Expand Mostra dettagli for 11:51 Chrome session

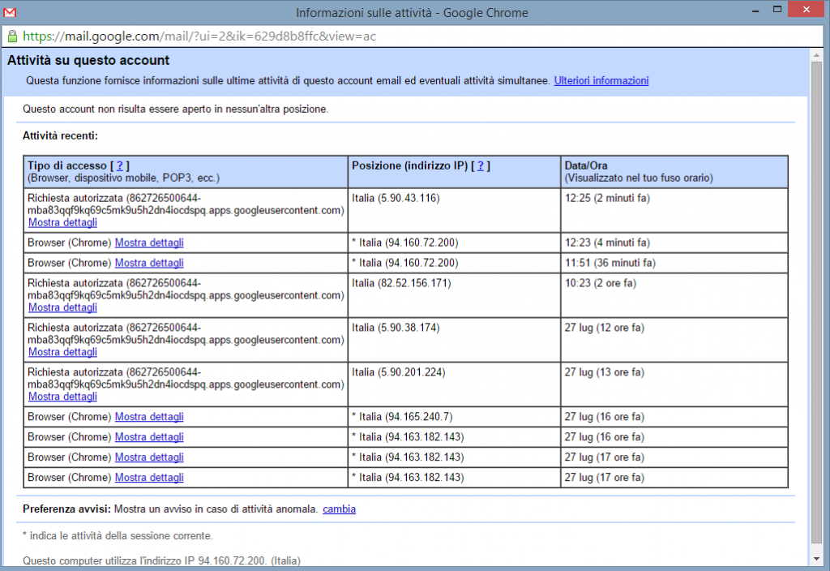(149, 263)
